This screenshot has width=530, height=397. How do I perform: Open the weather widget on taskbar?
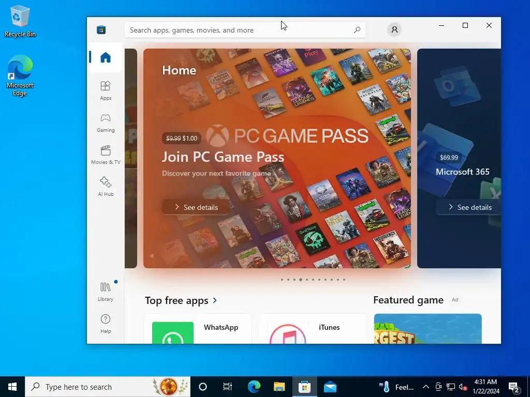pos(396,387)
